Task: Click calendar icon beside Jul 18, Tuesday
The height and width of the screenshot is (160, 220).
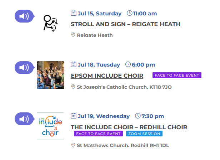Action: [x=74, y=64]
